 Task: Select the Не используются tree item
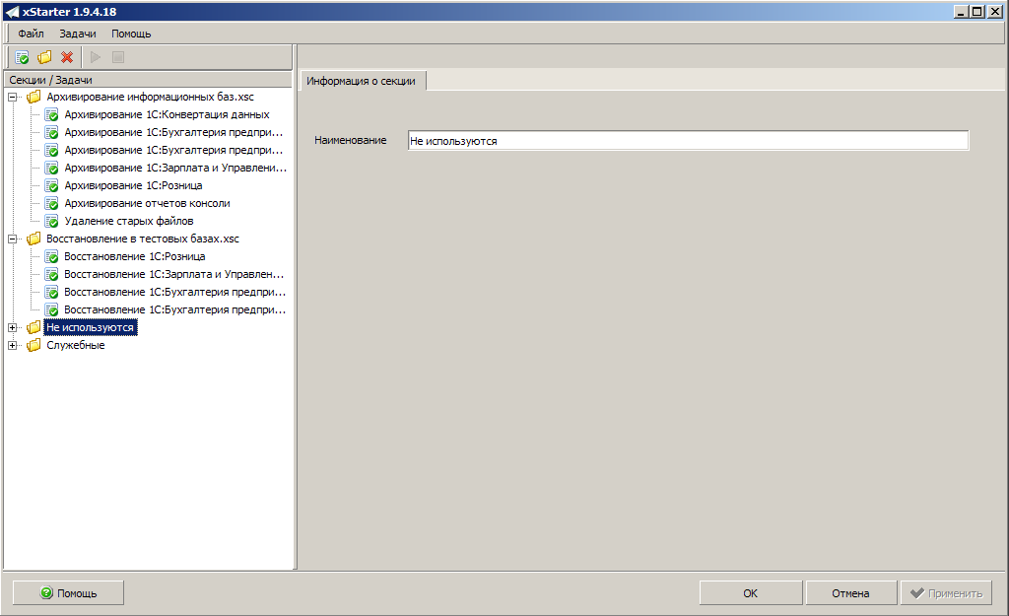tap(90, 327)
